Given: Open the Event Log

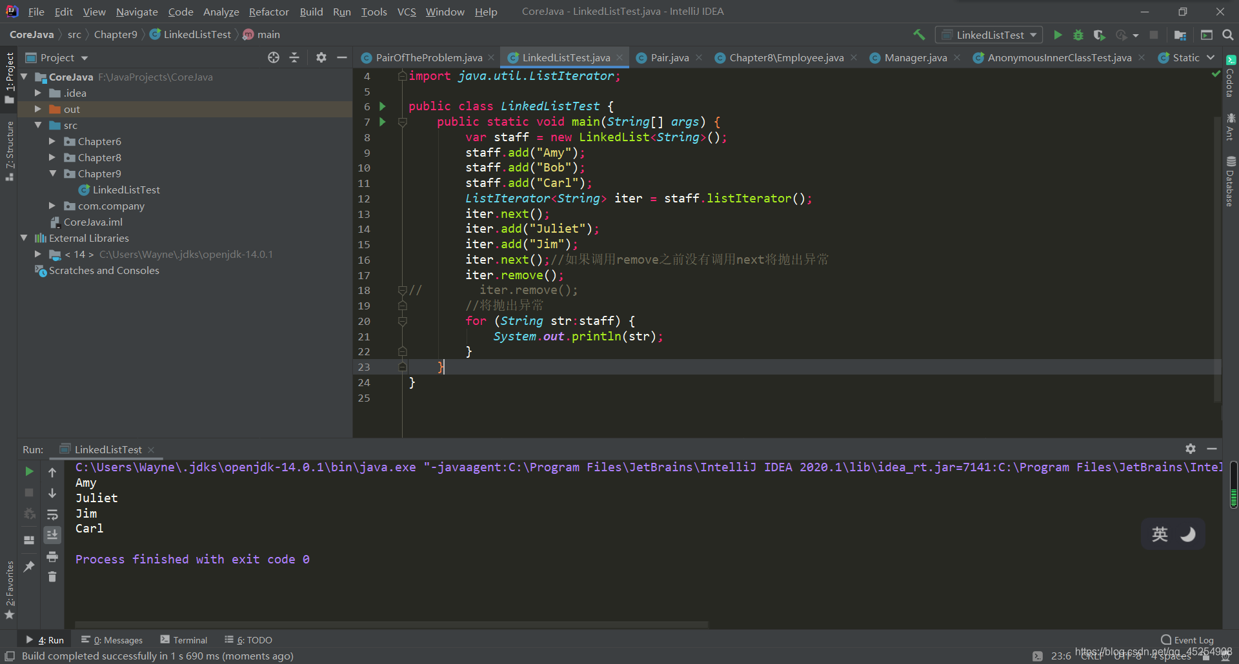Looking at the screenshot, I should pyautogui.click(x=1187, y=640).
